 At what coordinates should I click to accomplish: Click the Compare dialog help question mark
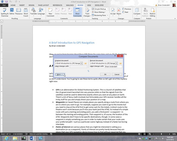tap(115, 56)
